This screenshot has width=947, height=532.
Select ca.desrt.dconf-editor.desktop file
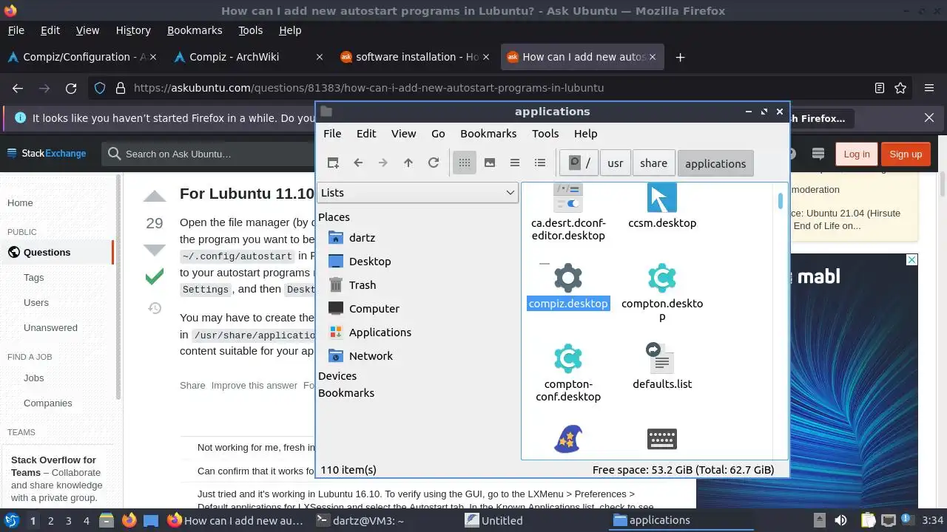coord(568,213)
